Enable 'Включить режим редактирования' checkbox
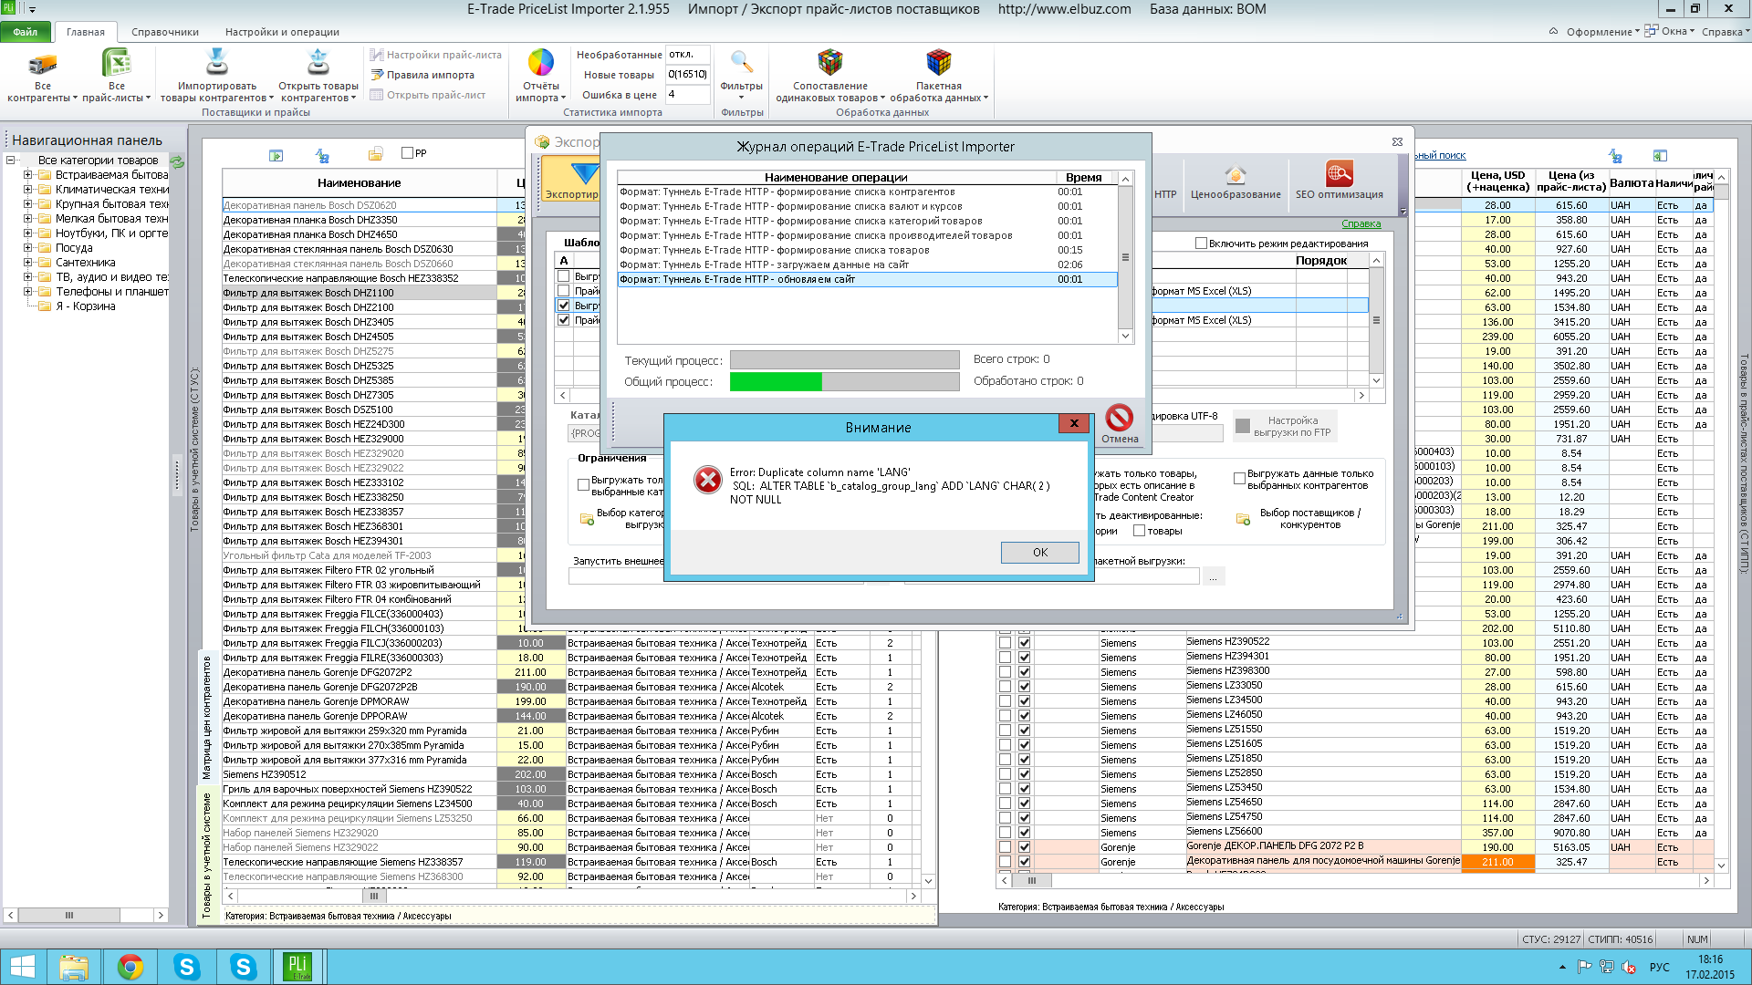 click(x=1201, y=244)
